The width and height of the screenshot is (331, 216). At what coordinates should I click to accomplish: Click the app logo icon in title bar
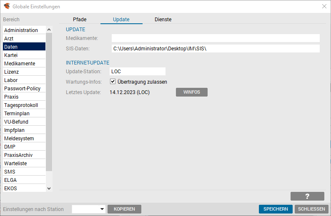[7, 6]
